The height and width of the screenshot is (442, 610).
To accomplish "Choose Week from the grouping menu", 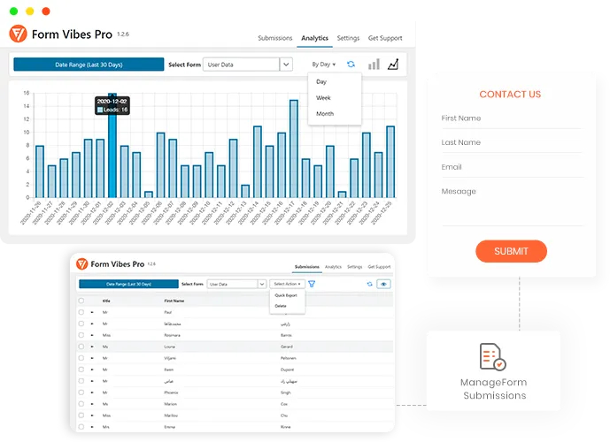I will [x=323, y=98].
